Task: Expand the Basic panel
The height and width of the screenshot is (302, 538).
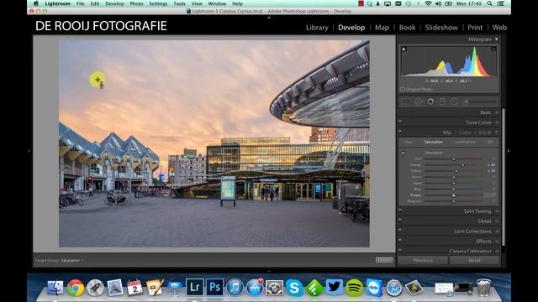Action: (x=497, y=112)
